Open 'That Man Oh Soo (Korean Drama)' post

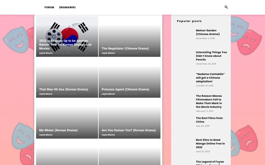64,89
